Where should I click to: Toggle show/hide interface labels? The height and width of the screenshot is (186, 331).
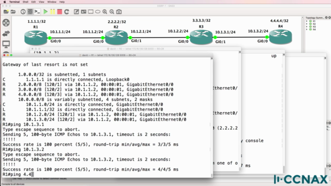click(x=30, y=11)
